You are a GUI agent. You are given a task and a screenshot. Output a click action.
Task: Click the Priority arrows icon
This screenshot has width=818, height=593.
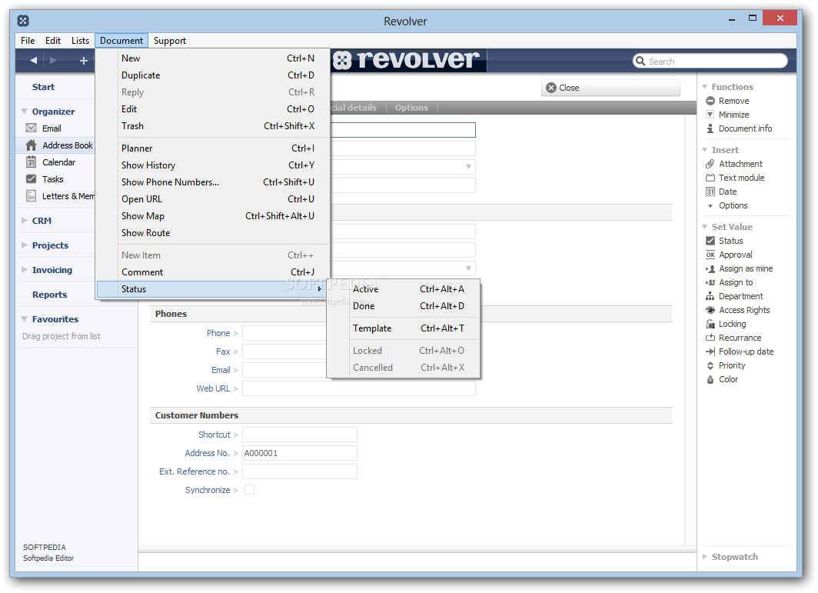710,365
